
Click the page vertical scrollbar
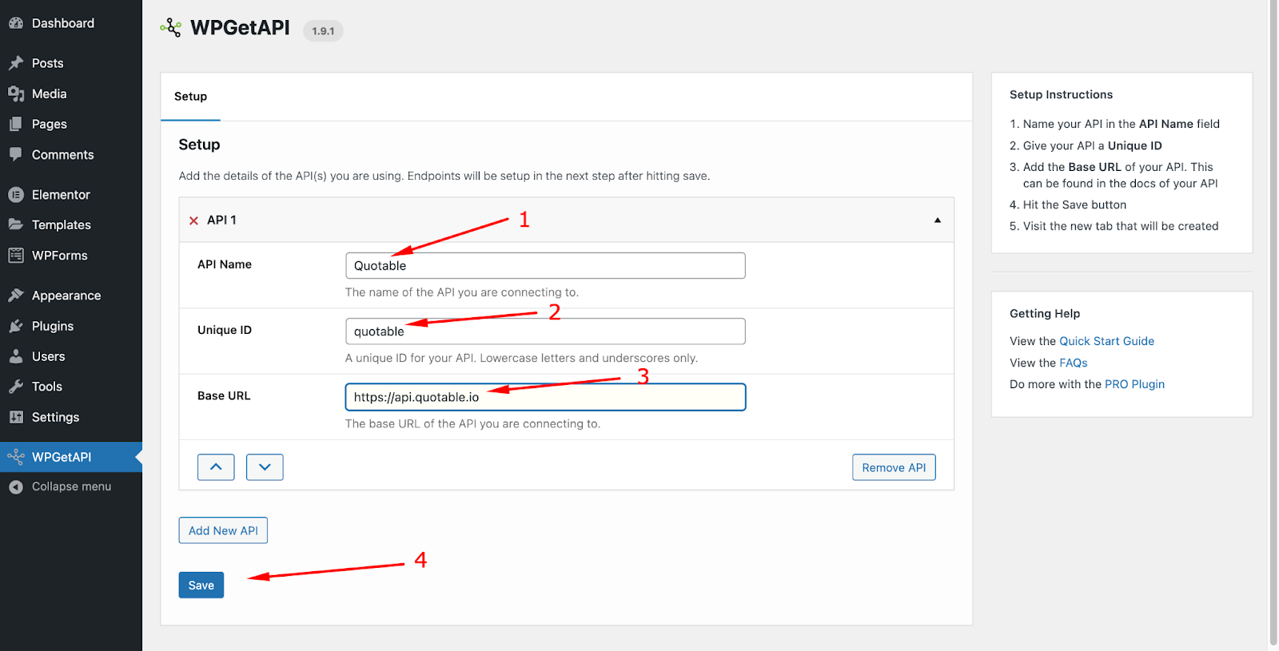[1273, 322]
